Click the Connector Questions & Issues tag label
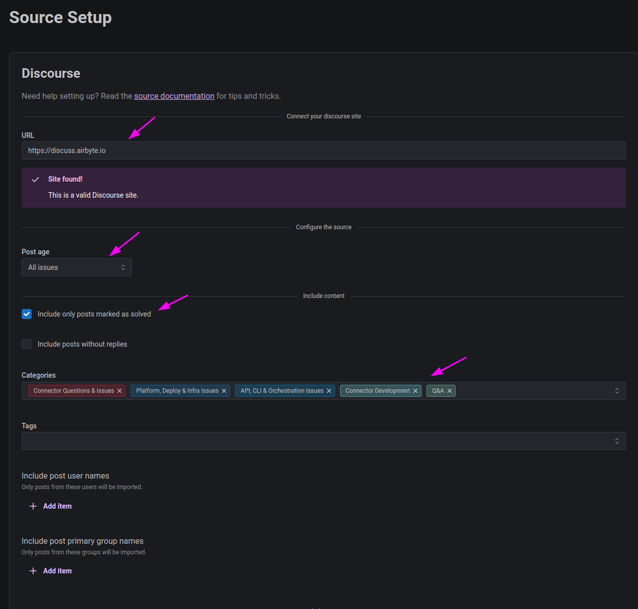The width and height of the screenshot is (638, 609). [x=74, y=391]
